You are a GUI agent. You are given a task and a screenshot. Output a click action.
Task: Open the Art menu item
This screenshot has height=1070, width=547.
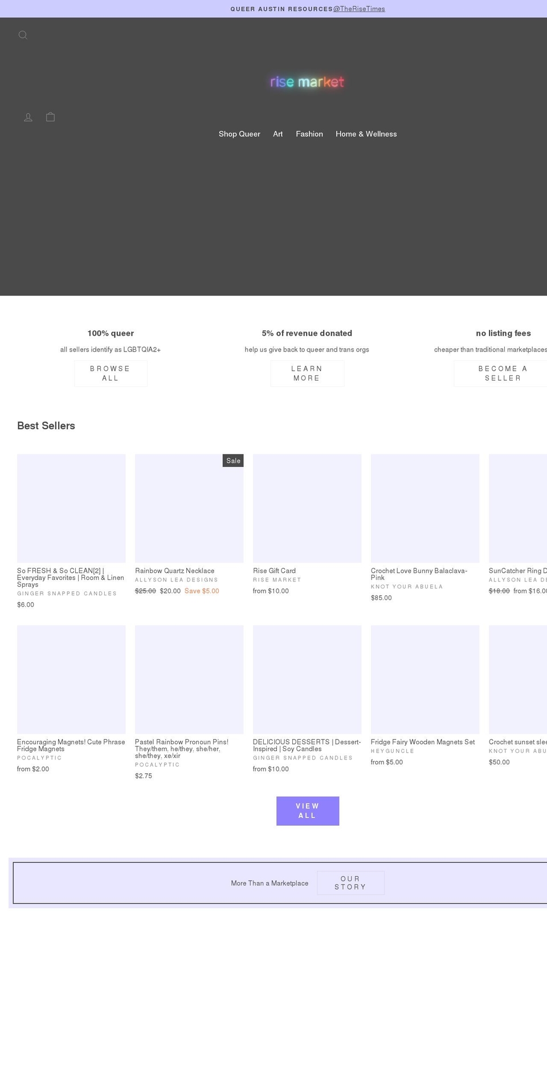point(278,134)
